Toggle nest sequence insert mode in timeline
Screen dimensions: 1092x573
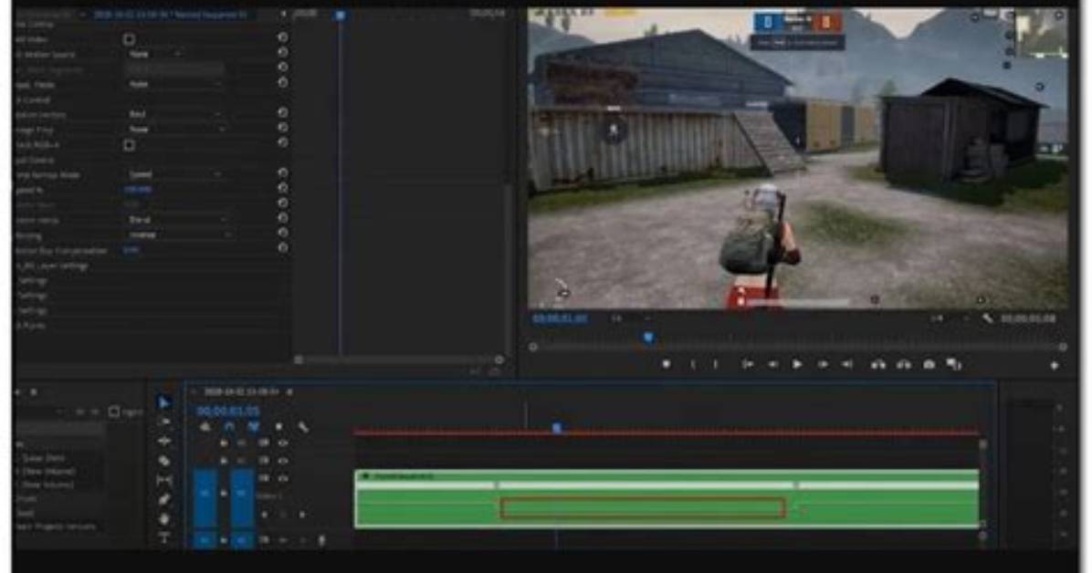[205, 426]
